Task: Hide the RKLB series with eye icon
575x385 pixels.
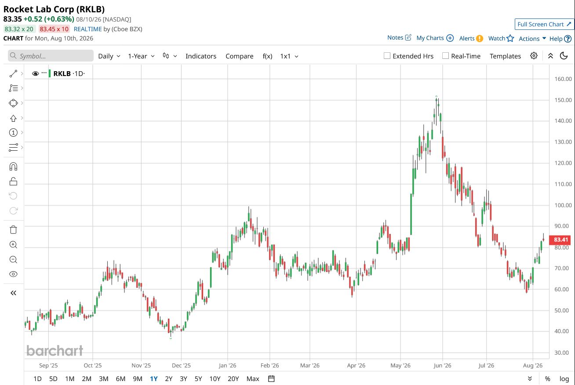Action: click(36, 73)
